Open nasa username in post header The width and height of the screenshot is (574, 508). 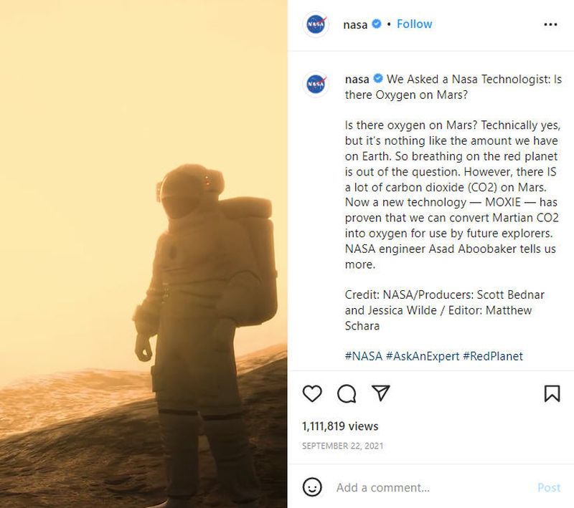pos(355,24)
